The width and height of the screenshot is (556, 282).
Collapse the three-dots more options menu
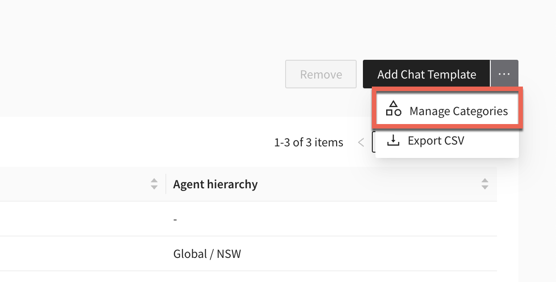click(504, 74)
